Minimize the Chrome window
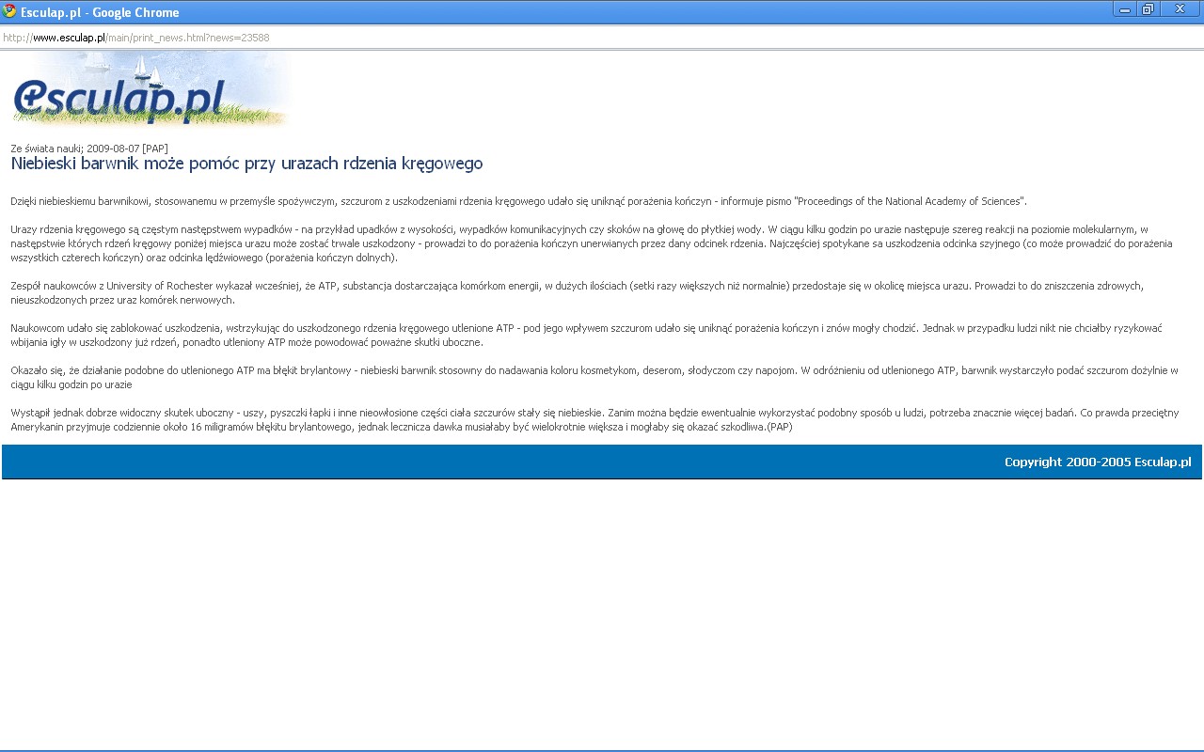Image resolution: width=1204 pixels, height=752 pixels. pos(1125,9)
